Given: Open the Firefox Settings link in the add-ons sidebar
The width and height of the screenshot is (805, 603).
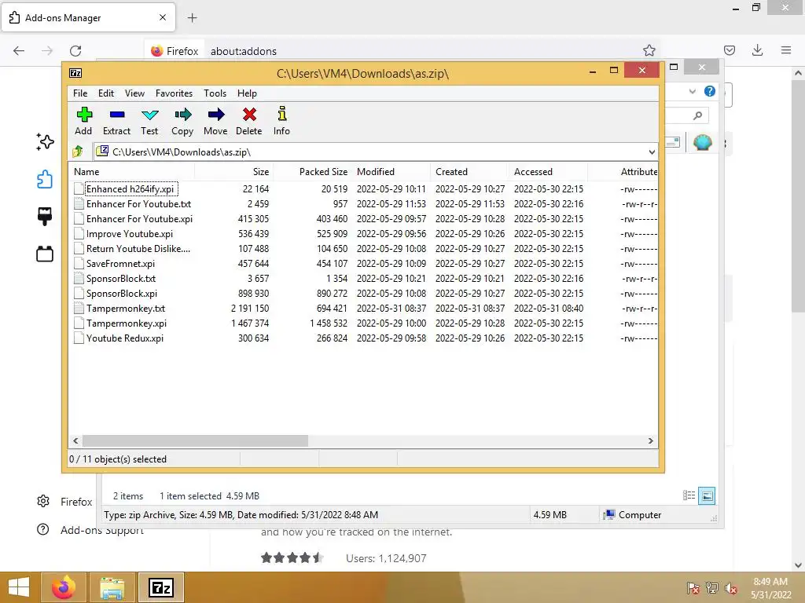Looking at the screenshot, I should tap(64, 502).
